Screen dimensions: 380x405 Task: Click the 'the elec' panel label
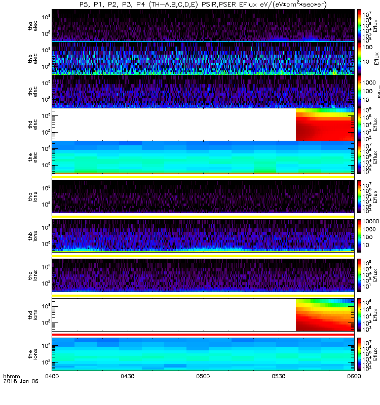[x=33, y=157]
